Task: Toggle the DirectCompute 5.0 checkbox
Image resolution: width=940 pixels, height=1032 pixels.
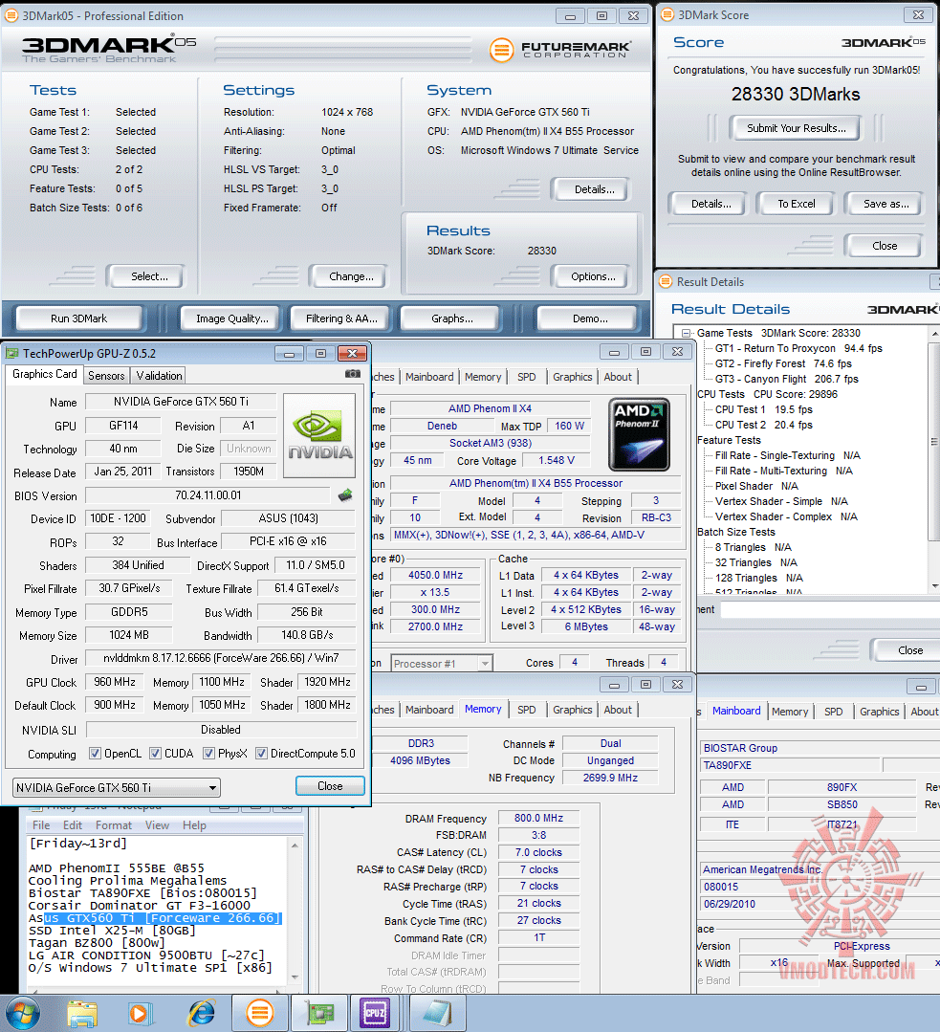Action: point(261,753)
